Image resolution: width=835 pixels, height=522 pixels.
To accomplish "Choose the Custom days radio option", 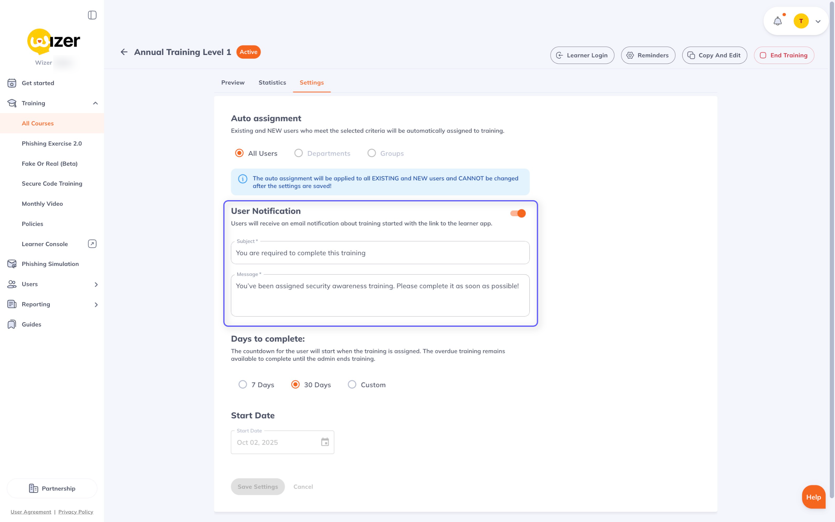I will coord(352,385).
